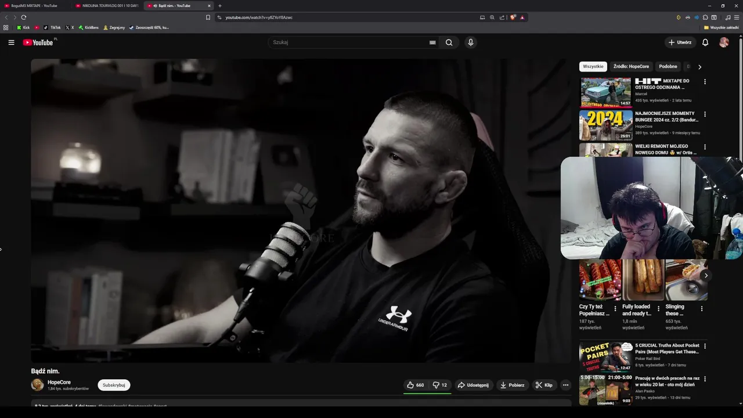
Task: Open the notifications bell
Action: (705, 42)
